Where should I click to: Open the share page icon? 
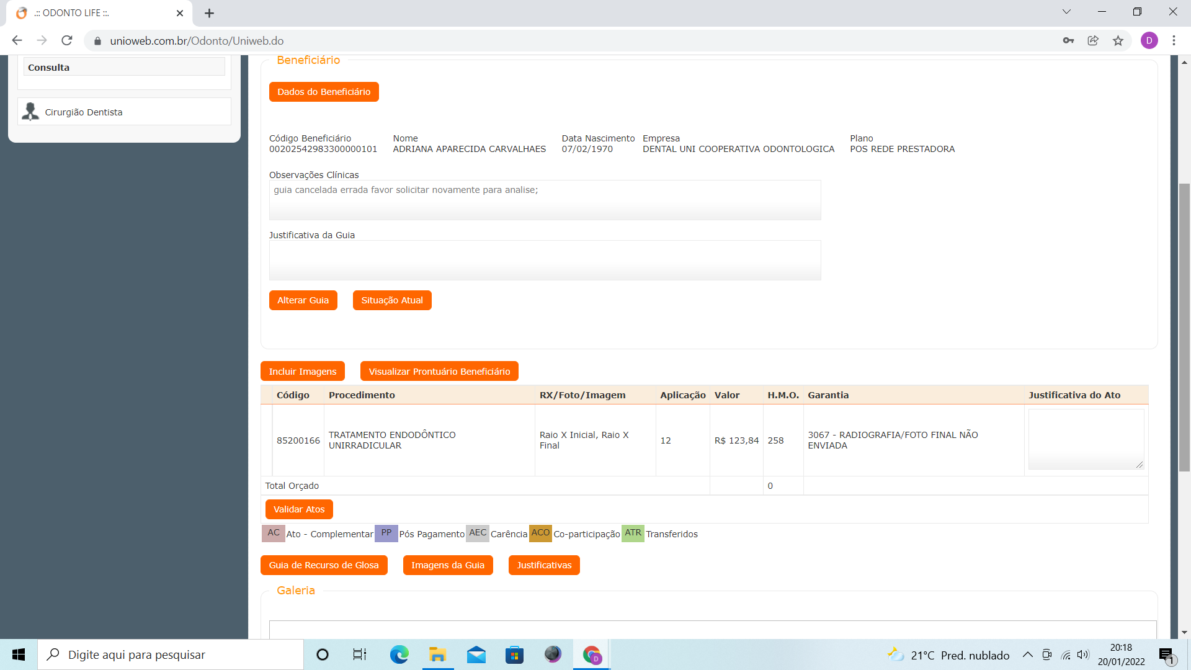[x=1093, y=41]
